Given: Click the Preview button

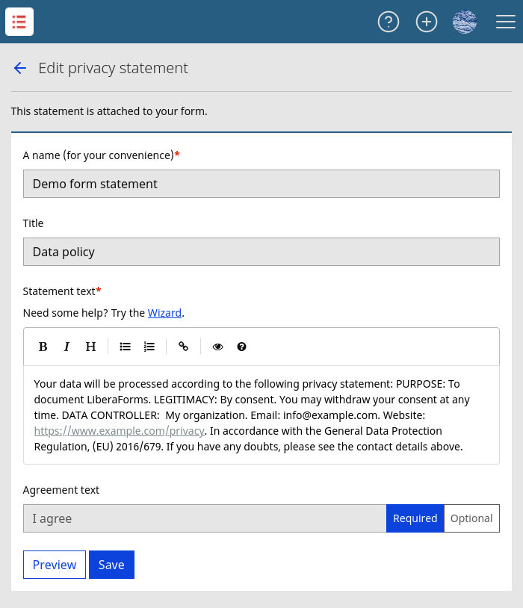Looking at the screenshot, I should [x=55, y=565].
